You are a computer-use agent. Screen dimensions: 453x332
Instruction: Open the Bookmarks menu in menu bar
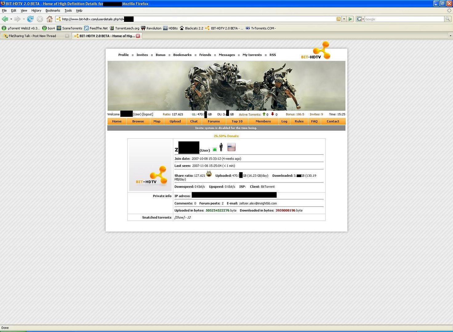(53, 10)
